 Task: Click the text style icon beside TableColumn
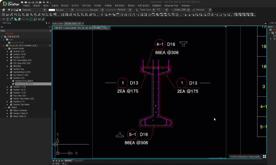click(137, 10)
